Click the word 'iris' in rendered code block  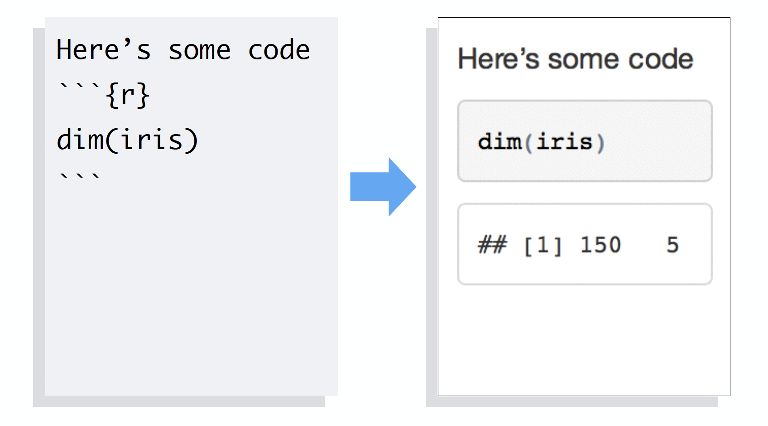click(x=565, y=142)
